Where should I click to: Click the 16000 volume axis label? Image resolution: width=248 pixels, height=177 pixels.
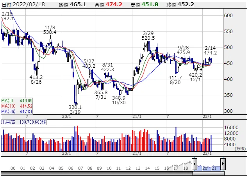[231, 128]
